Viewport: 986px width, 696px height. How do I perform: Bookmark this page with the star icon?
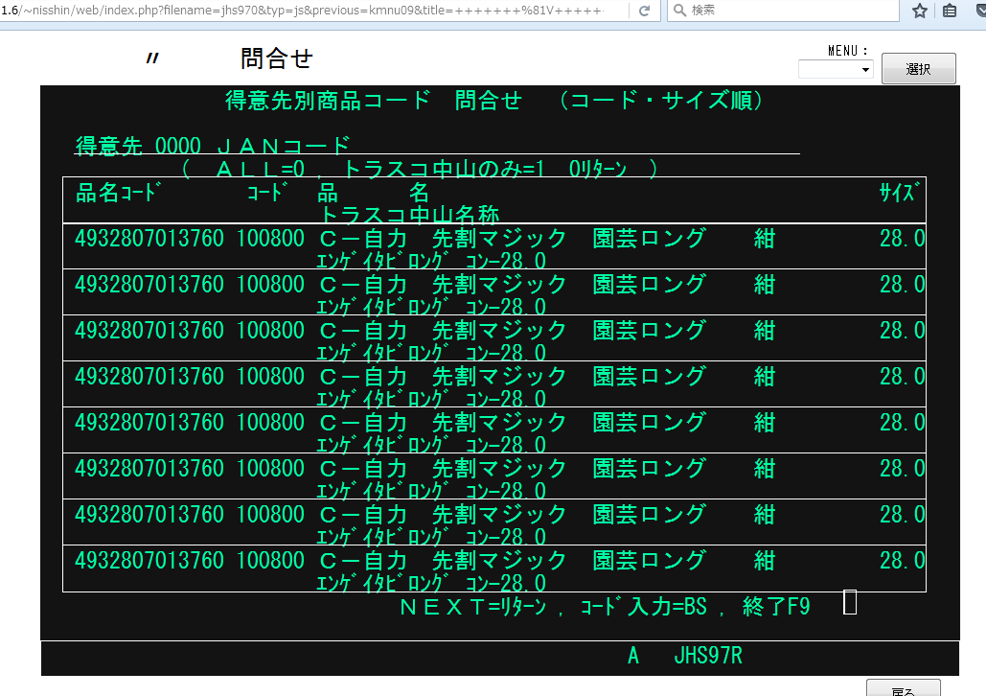point(920,11)
